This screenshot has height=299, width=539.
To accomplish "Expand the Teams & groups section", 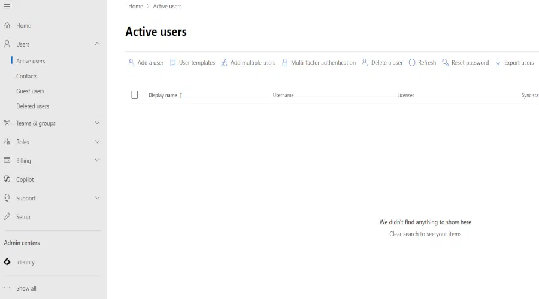I will point(97,123).
